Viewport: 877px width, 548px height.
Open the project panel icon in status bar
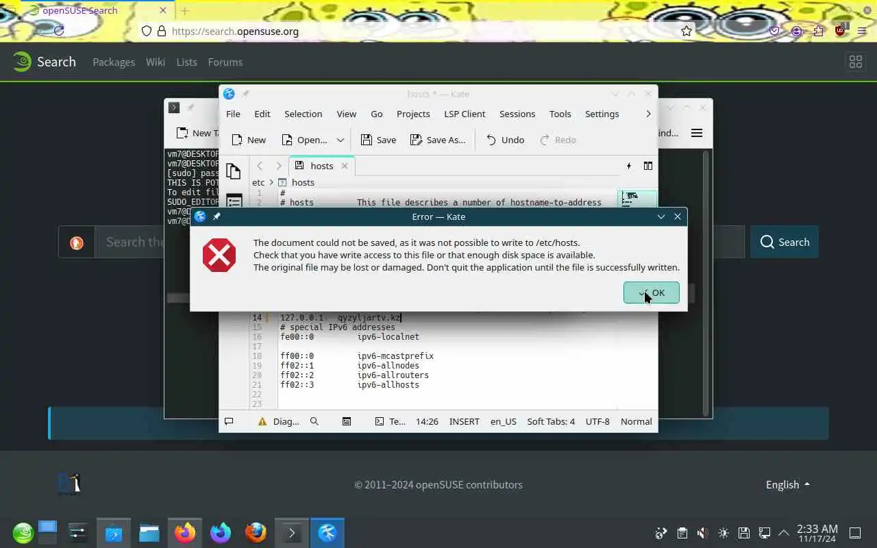click(347, 421)
